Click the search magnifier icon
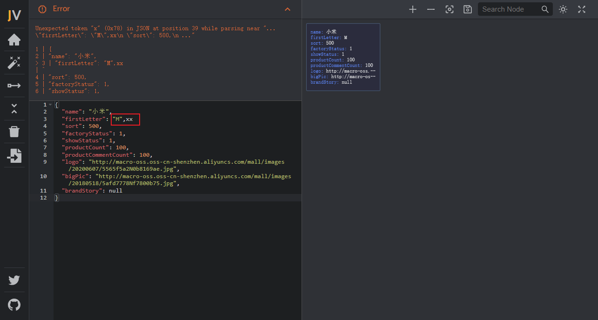Screen dimensions: 598x320 tap(545, 9)
